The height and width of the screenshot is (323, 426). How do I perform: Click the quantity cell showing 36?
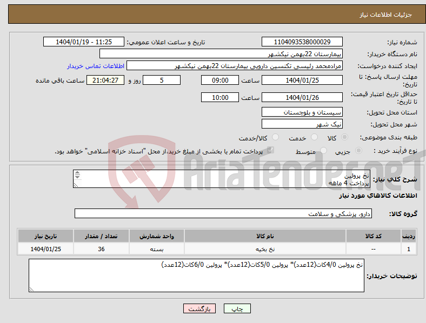(x=101, y=249)
